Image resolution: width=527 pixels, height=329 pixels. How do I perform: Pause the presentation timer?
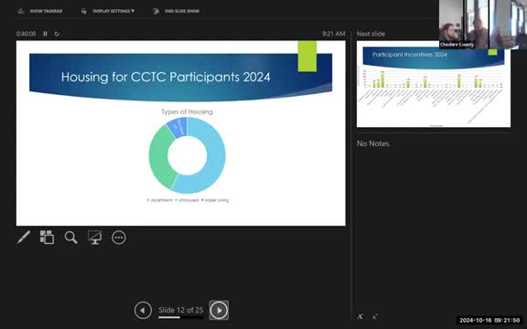click(x=45, y=34)
